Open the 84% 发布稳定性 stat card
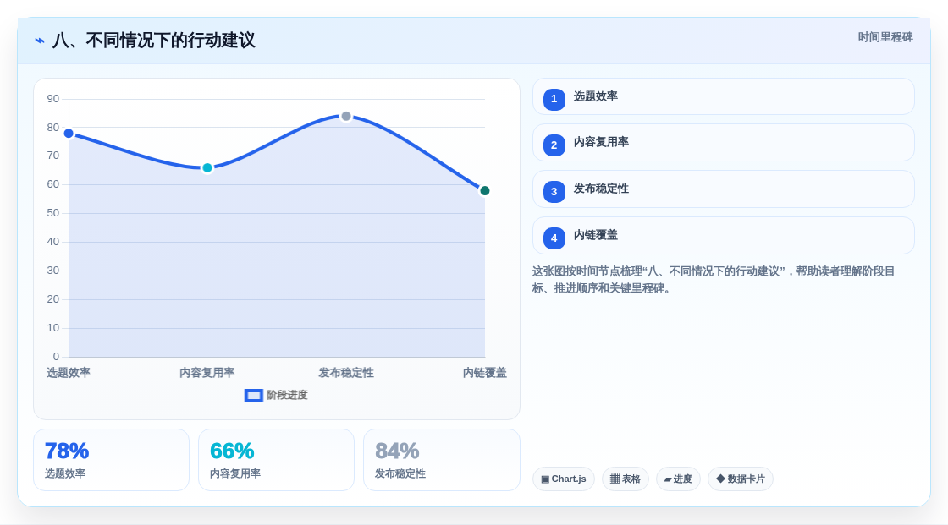Screen dimensions: 948x525 (x=441, y=461)
